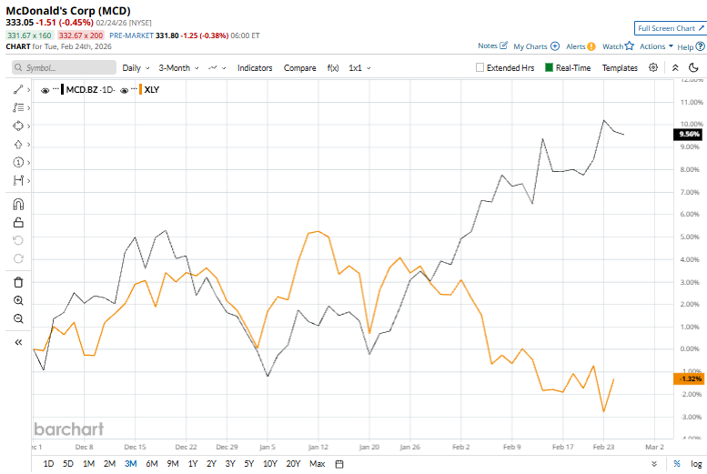This screenshot has width=707, height=474.
Task: Click the undo arrow icon
Action: (x=18, y=240)
